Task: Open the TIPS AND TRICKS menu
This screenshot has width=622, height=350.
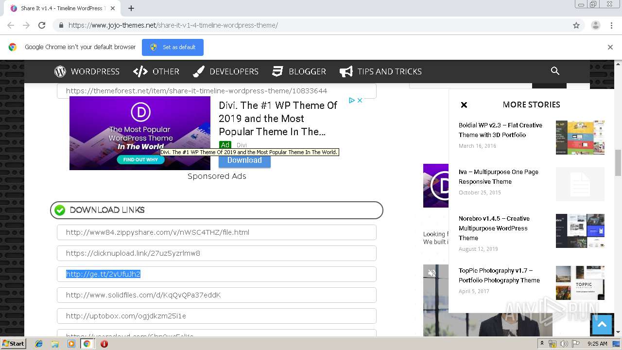Action: click(380, 71)
